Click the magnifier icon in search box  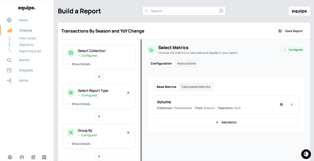click(146, 11)
